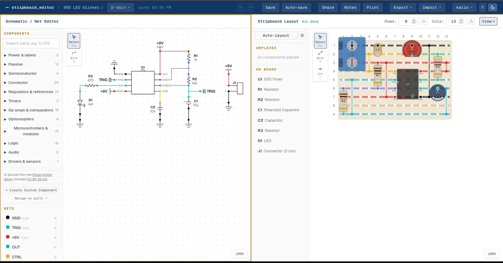Open the Export dropdown

click(403, 8)
